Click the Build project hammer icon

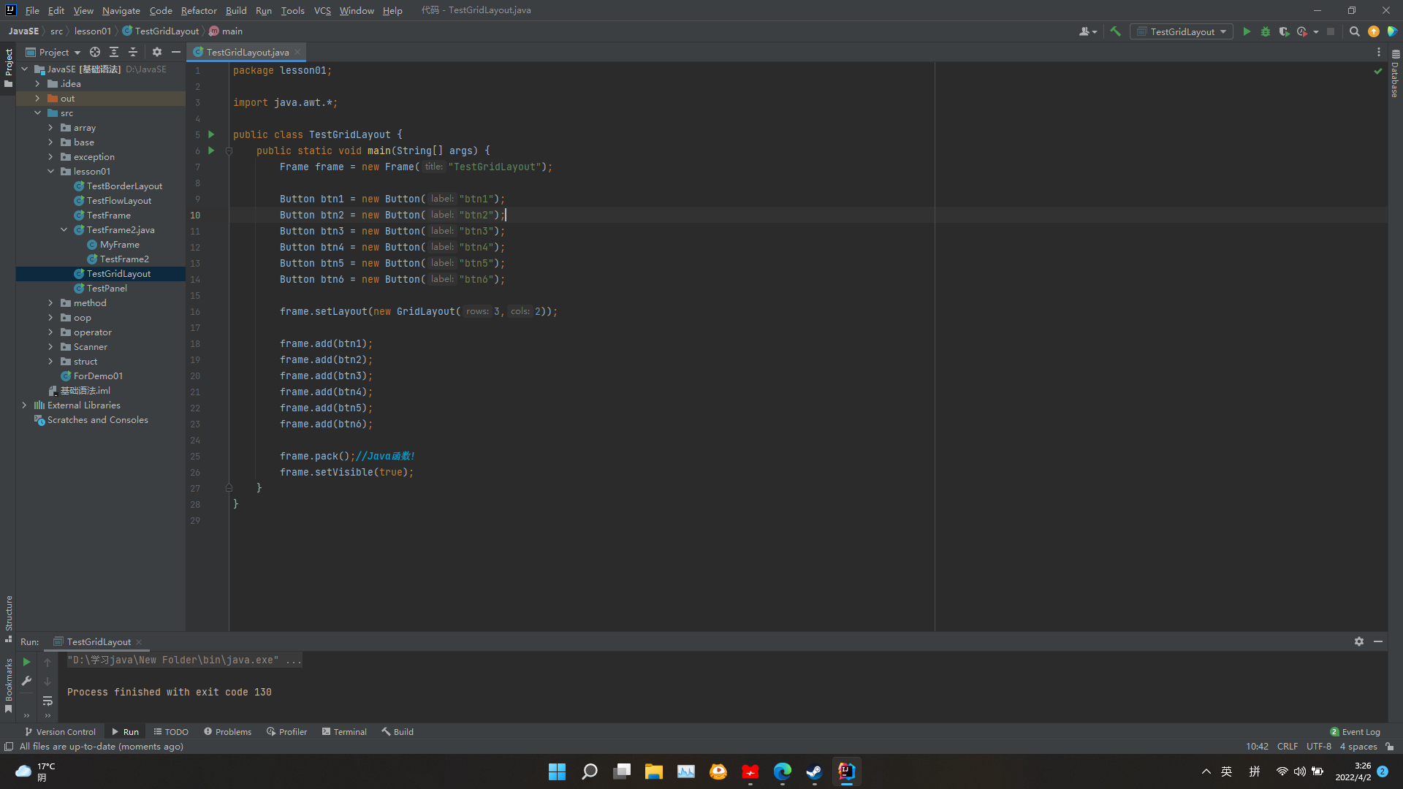point(1115,31)
